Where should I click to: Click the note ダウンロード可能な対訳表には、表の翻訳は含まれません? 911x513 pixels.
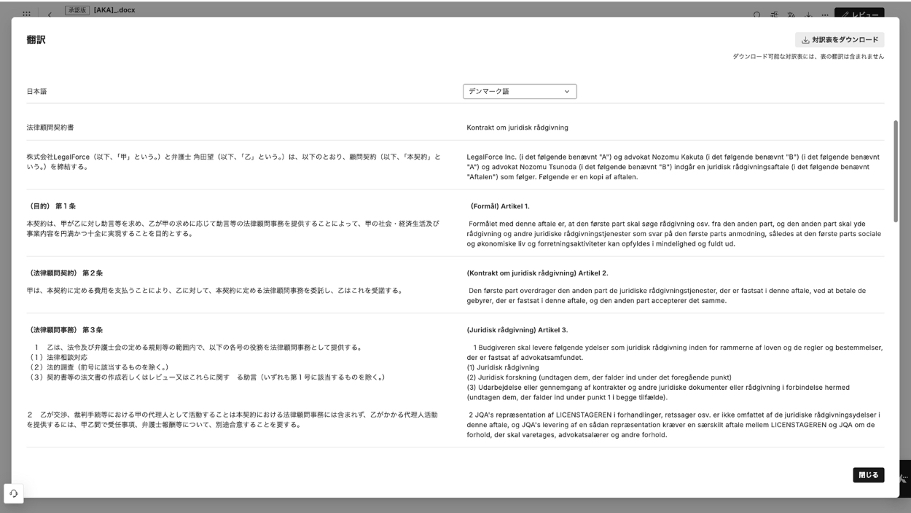click(808, 57)
